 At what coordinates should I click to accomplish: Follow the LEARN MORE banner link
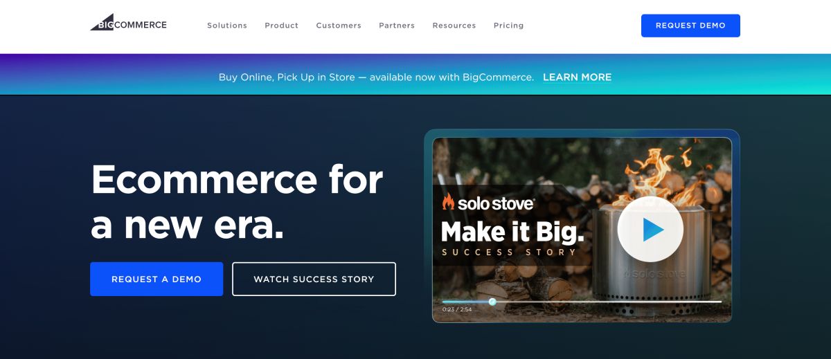click(x=577, y=77)
